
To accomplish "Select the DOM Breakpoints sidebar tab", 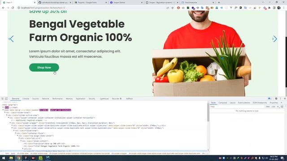I will (x=260, y=103).
